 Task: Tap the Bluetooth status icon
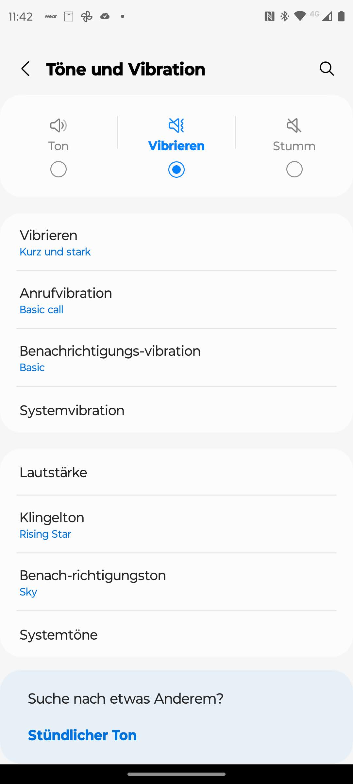pyautogui.click(x=285, y=16)
